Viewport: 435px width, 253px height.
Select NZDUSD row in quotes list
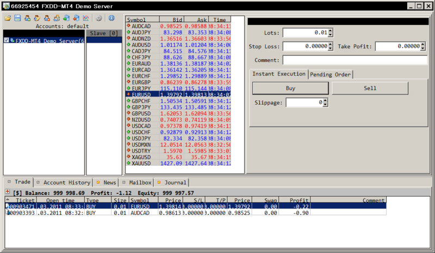point(178,119)
